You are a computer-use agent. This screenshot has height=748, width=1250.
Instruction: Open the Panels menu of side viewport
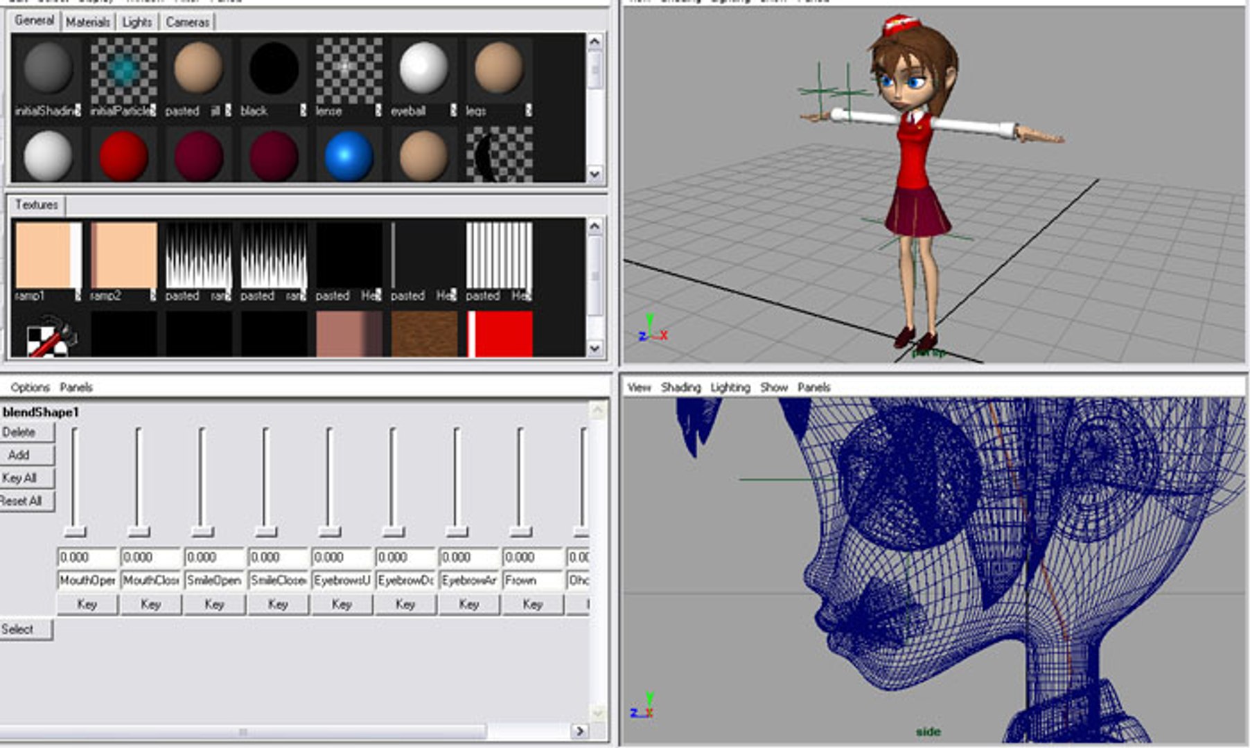[x=813, y=387]
